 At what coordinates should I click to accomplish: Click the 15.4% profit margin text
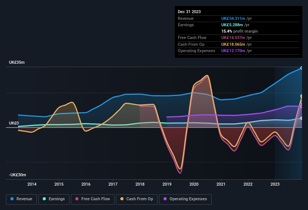[x=239, y=31]
